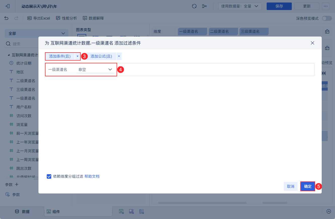
Task: Select the 二级渠道名 field in field list
Action: [x=26, y=81]
